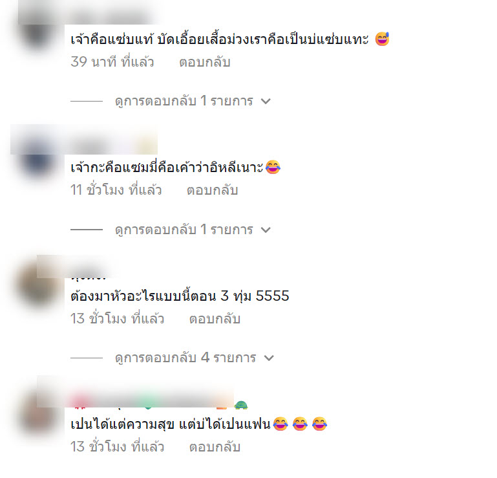Click chevron next to first ดูการตอบกลับ 1 รายการ
Image resolution: width=497 pixels, height=478 pixels.
click(266, 101)
